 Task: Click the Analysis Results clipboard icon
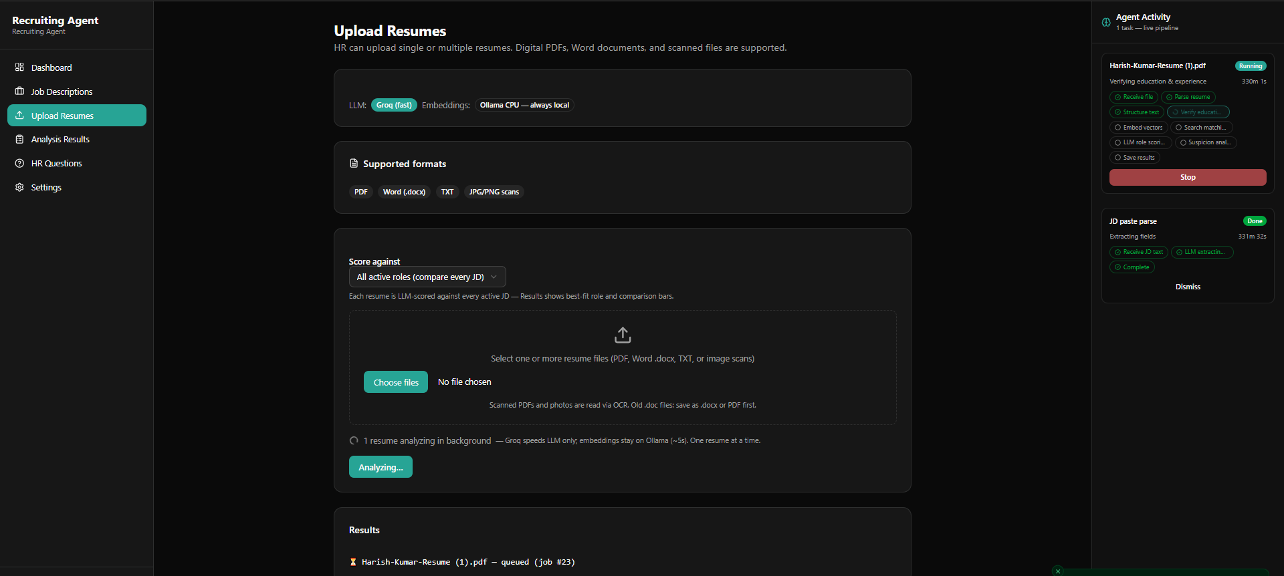pos(19,139)
